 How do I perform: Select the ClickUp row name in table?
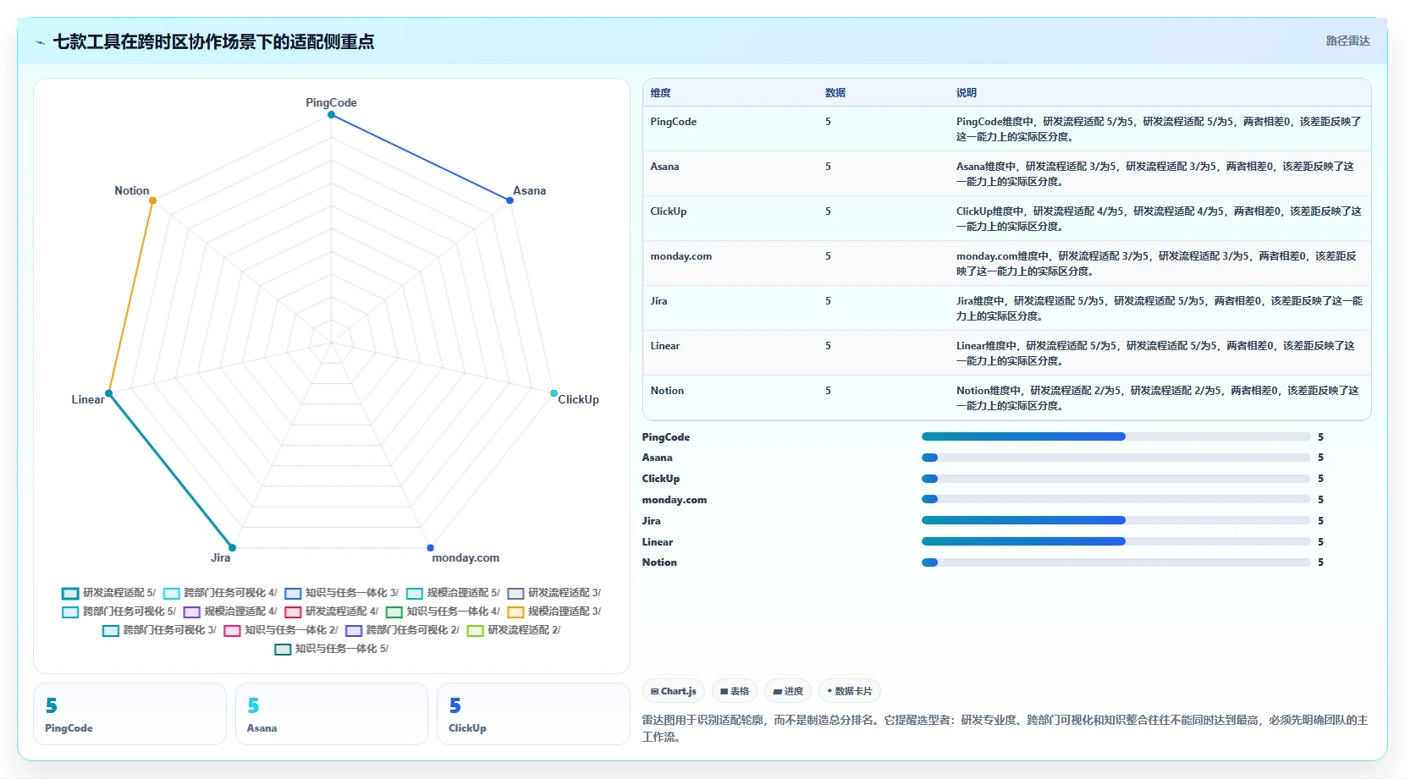pyautogui.click(x=668, y=211)
